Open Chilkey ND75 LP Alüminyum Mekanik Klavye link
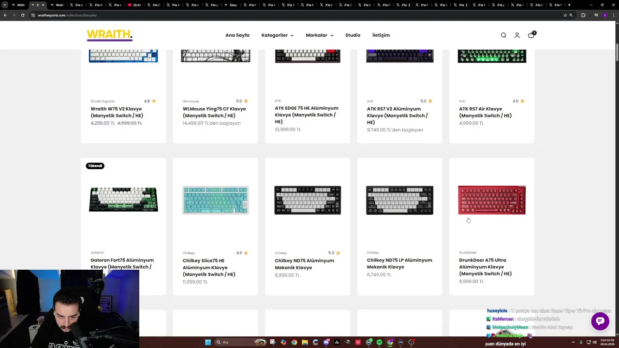This screenshot has height=348, width=619. click(399, 263)
